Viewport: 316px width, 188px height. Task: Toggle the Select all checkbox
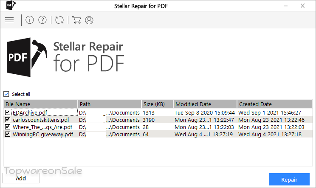(x=6, y=94)
